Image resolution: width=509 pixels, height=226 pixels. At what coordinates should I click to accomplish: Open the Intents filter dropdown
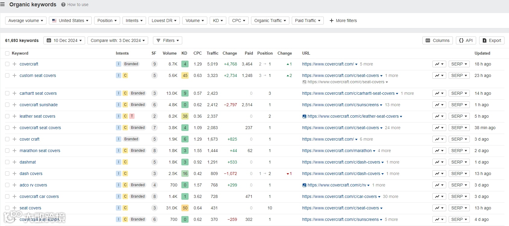pyautogui.click(x=134, y=21)
